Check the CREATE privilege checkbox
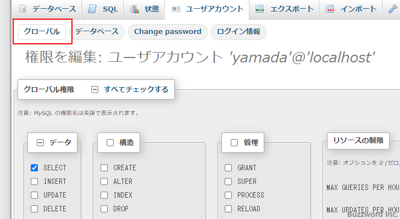 104,168
